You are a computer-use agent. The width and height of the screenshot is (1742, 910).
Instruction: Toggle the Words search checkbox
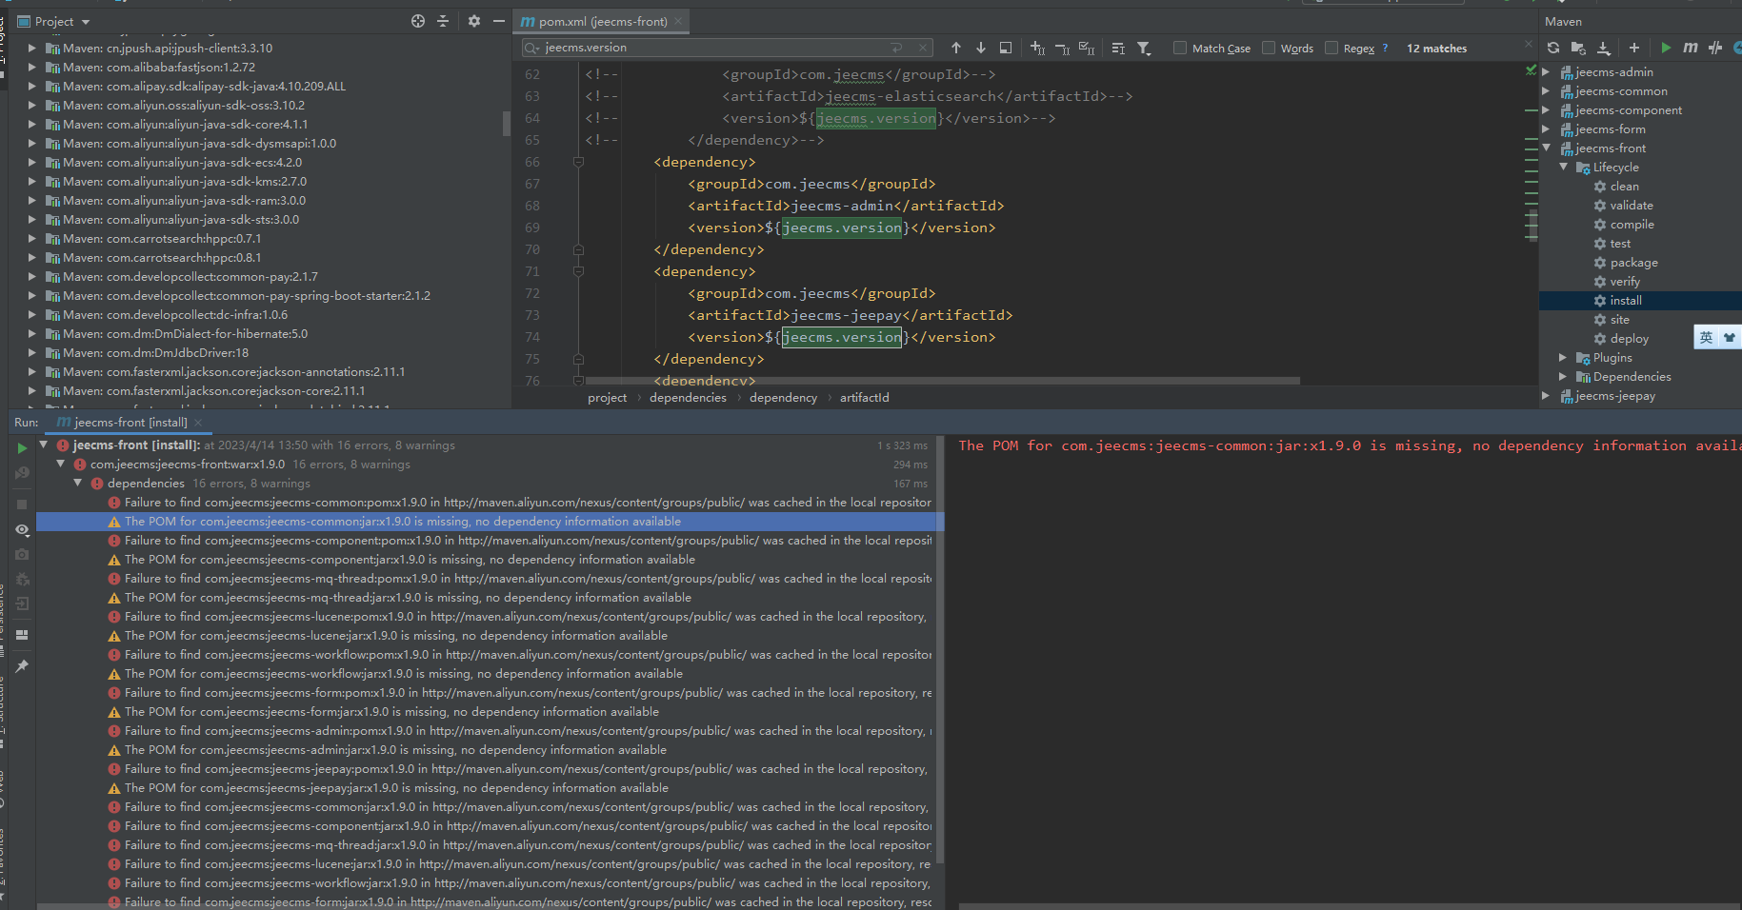click(1269, 48)
